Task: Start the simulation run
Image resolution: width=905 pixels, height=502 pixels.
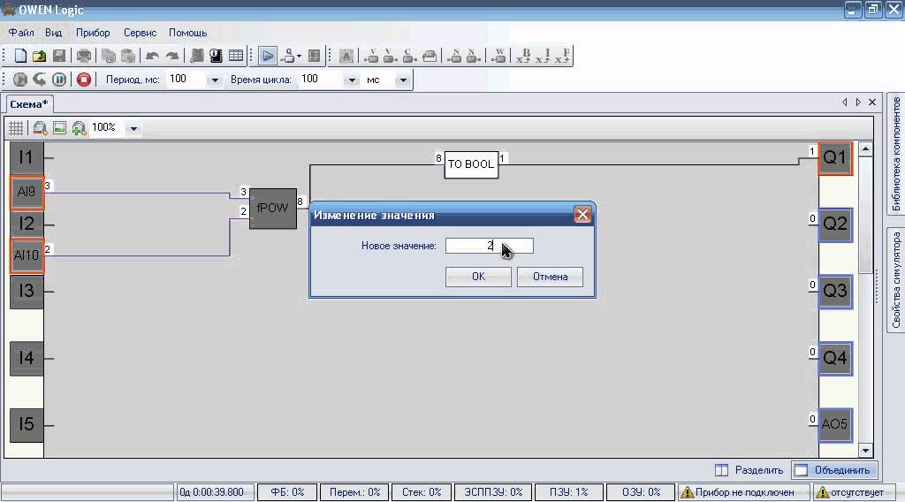Action: (x=20, y=79)
